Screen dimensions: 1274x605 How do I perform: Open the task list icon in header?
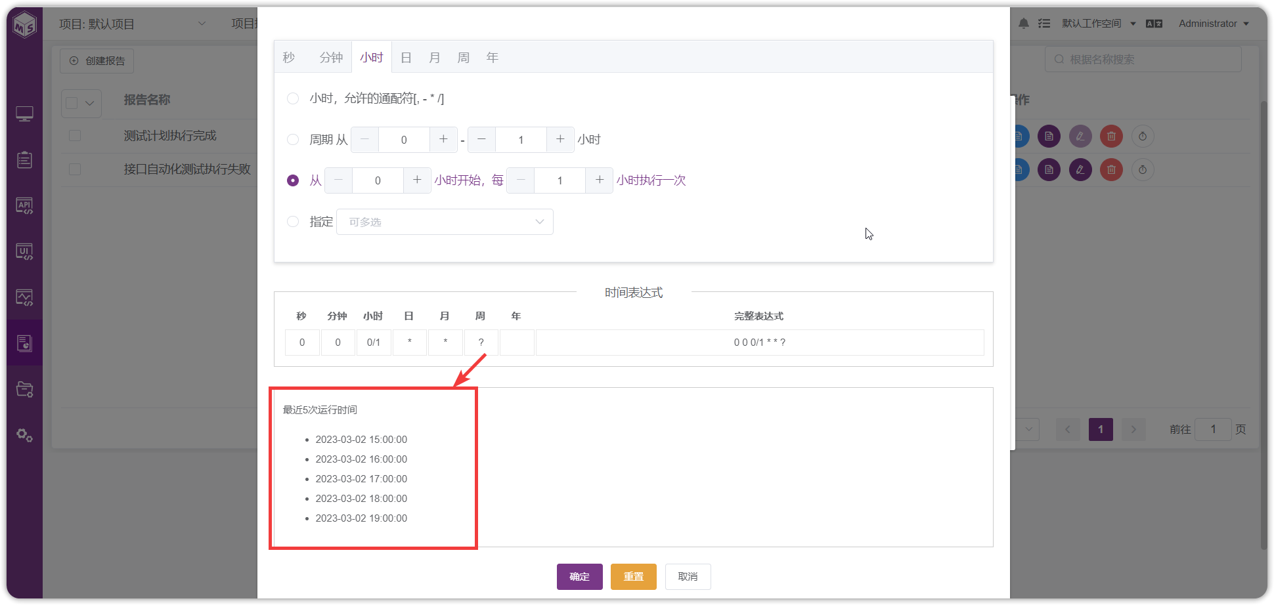pyautogui.click(x=1044, y=24)
